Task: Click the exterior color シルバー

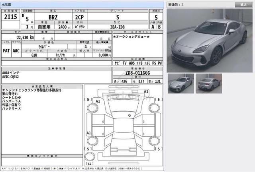Action: click(44, 47)
